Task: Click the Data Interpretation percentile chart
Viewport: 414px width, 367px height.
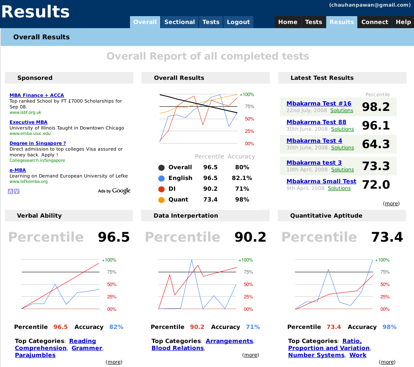Action: (198, 284)
